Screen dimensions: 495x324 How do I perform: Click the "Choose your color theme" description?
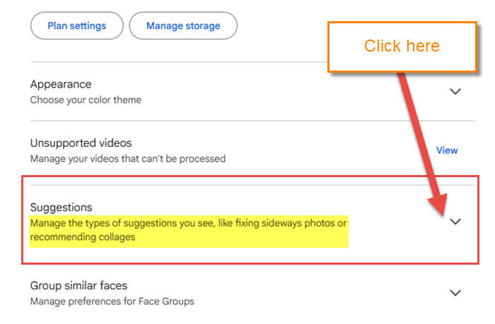86,100
